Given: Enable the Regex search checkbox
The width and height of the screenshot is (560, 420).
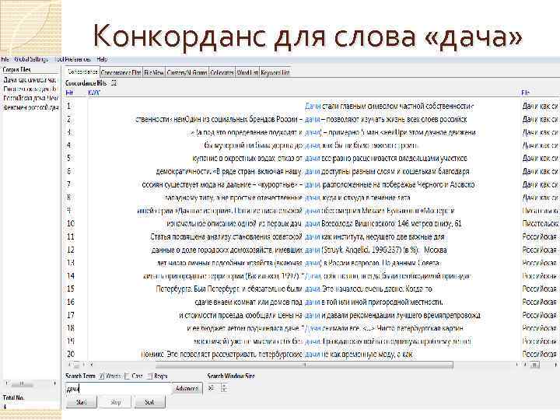Looking at the screenshot, I should point(149,376).
